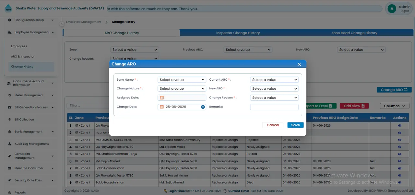Open the Change Nature dropdown
This screenshot has height=195, width=415.
tap(182, 88)
